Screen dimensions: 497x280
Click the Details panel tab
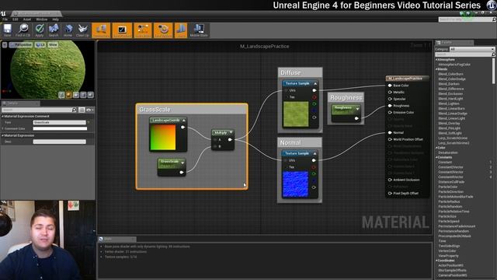click(20, 103)
